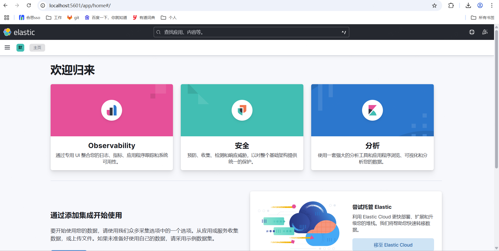Click the 移至 Elastic Cloud button

[393, 245]
